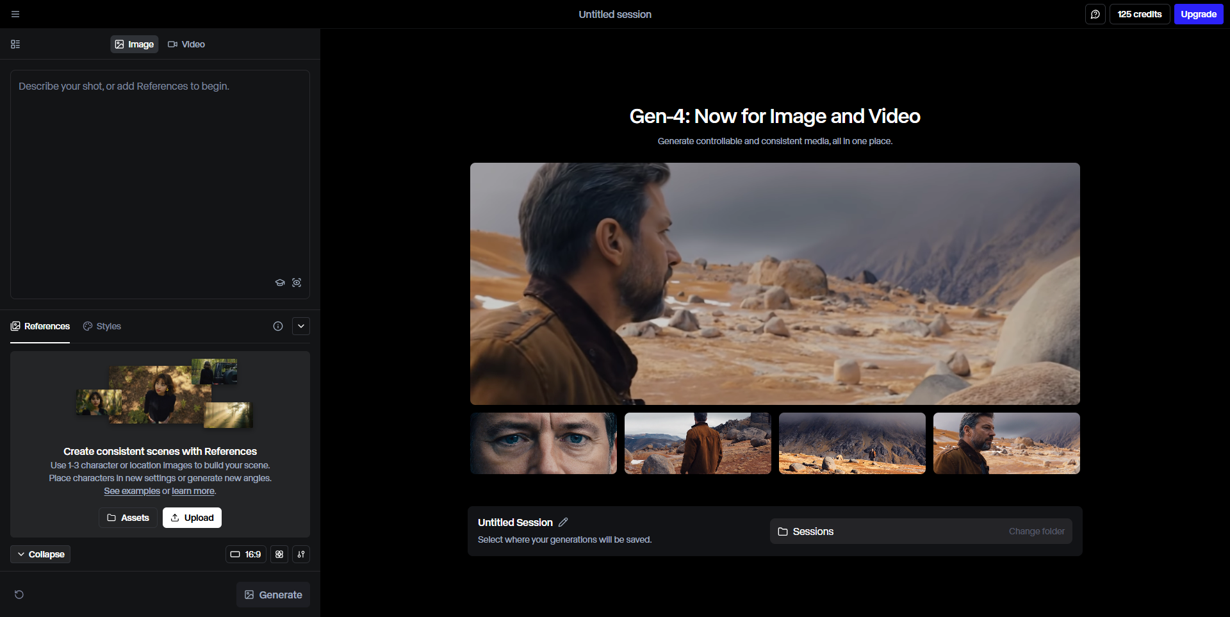Open the settings sliders icon beside aspect ratio
Viewport: 1230px width, 617px height.
[301, 554]
